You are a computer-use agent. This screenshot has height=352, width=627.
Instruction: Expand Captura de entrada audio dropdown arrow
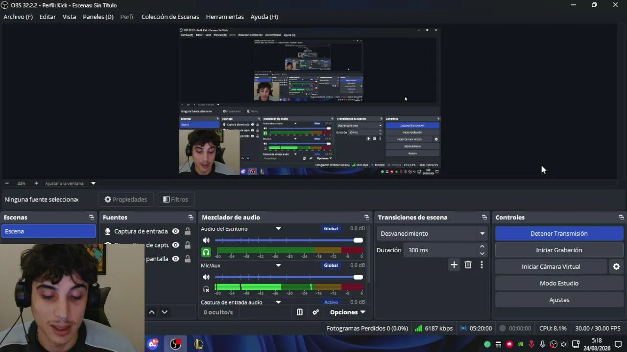[x=278, y=302]
